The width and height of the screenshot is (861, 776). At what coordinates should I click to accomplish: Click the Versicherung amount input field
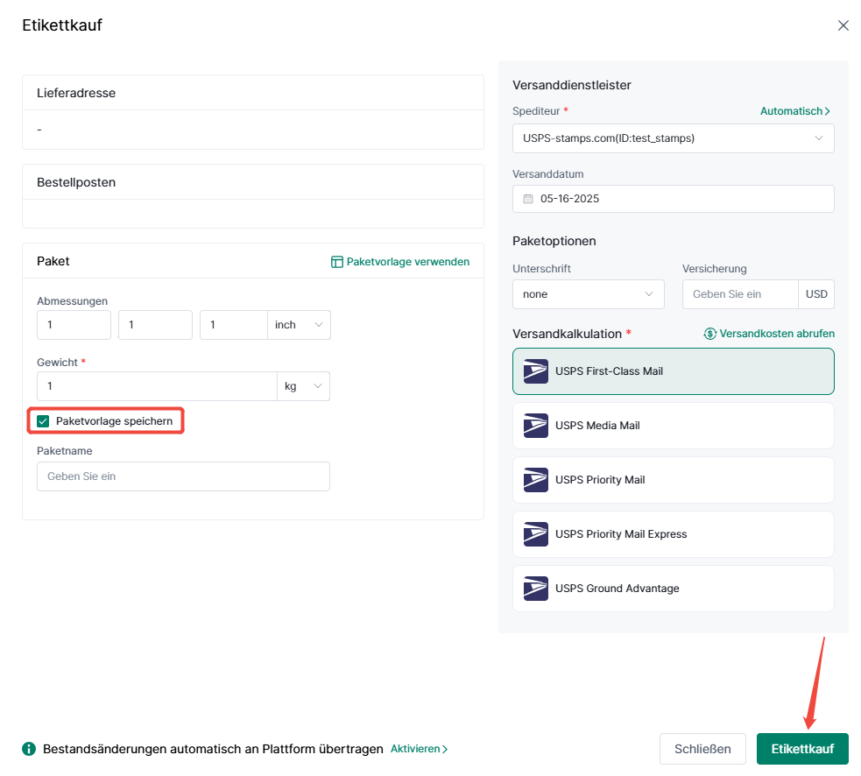tap(740, 294)
